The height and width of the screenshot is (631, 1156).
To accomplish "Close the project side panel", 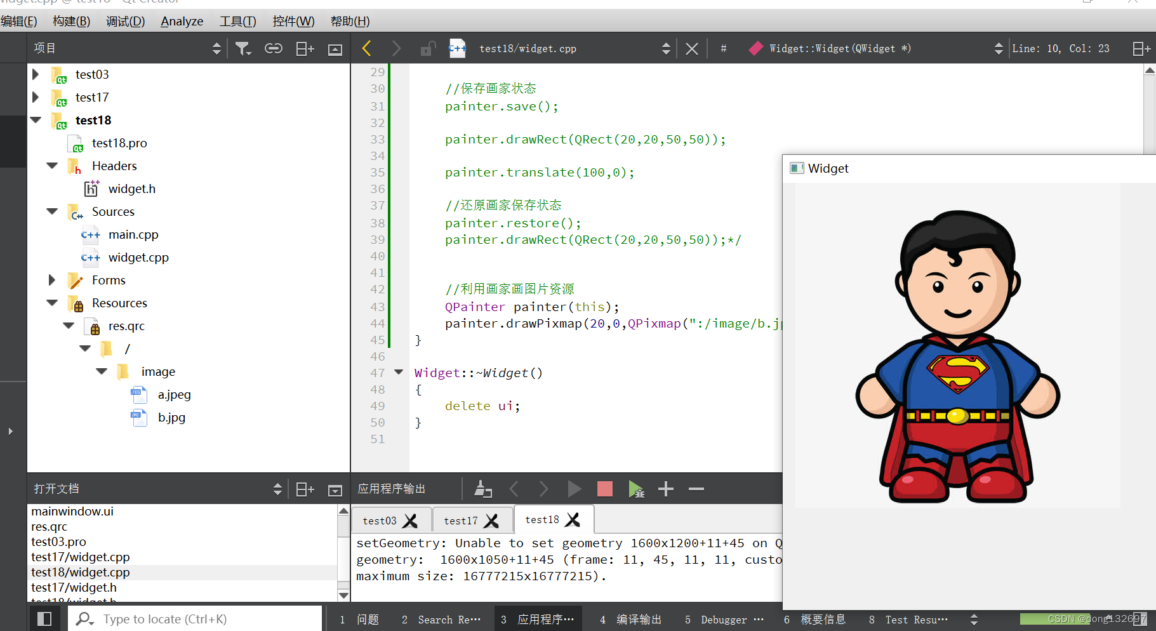I will click(x=335, y=49).
